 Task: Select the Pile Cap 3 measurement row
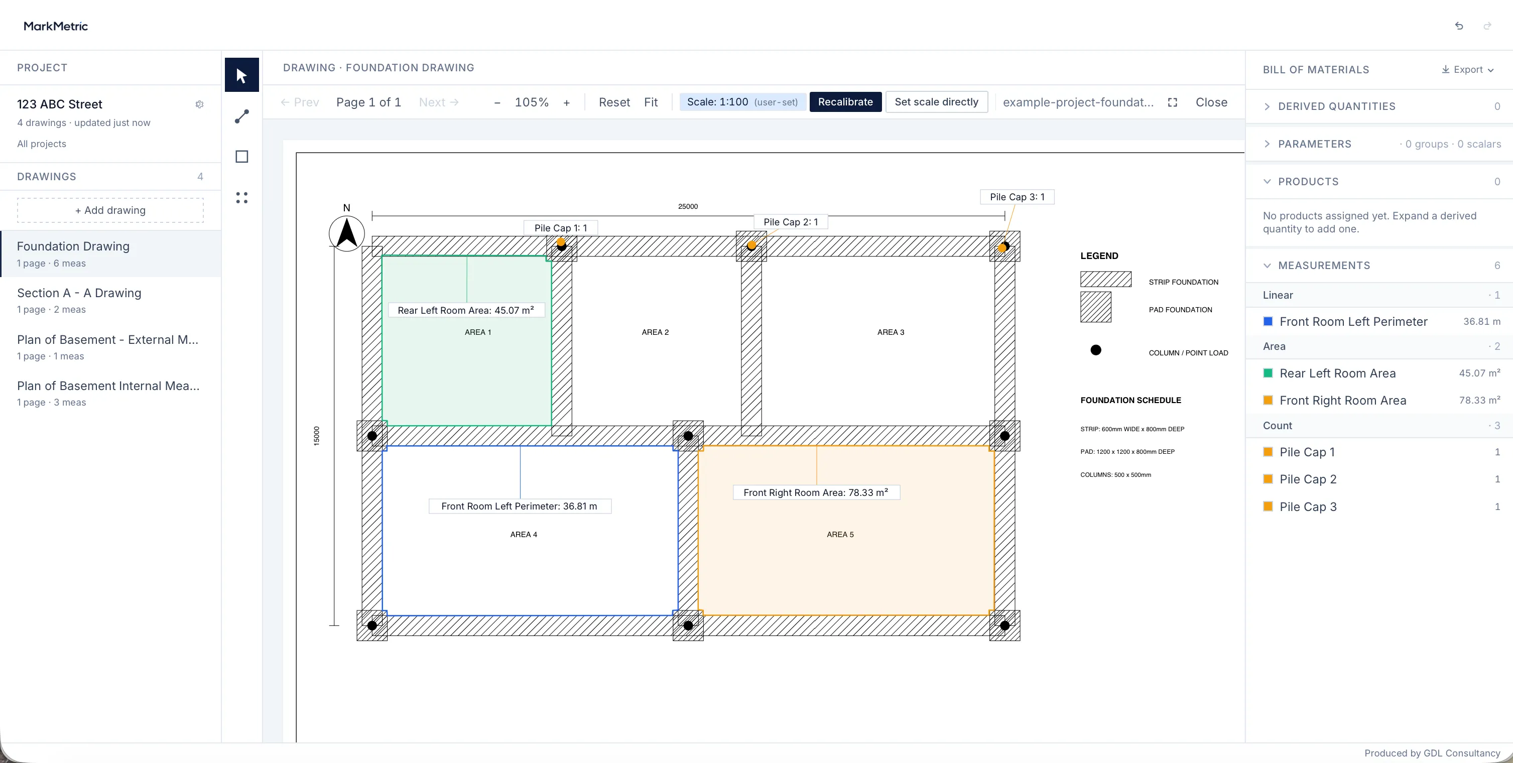click(x=1379, y=506)
